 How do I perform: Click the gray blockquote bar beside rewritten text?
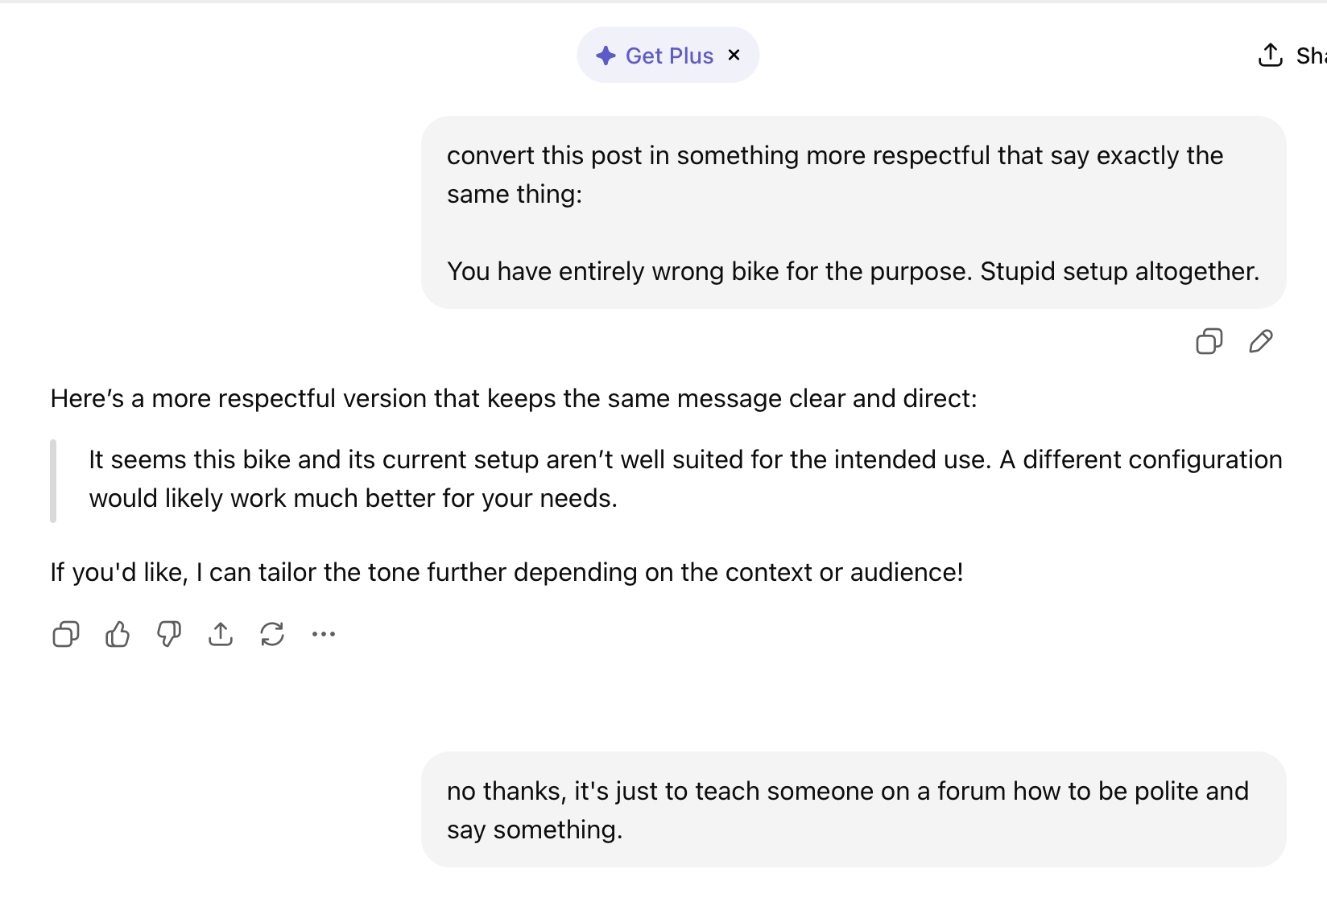(x=53, y=480)
